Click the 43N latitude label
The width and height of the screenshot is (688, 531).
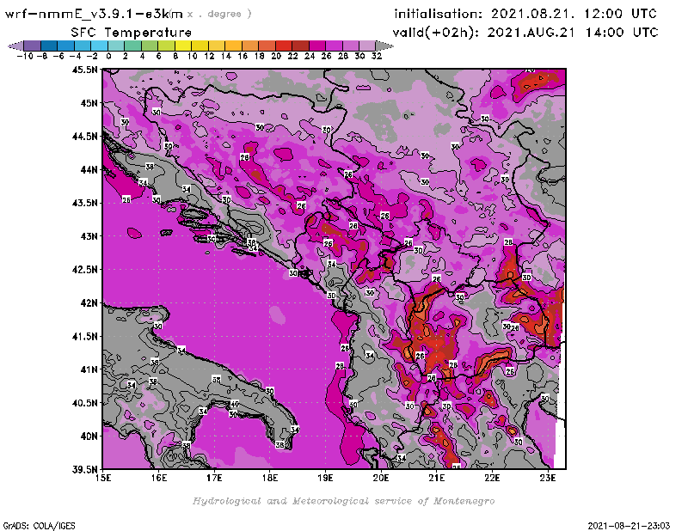pyautogui.click(x=89, y=236)
